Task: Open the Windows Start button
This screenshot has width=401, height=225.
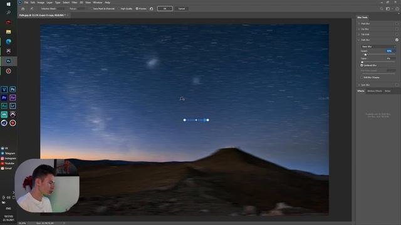Action: (x=8, y=4)
